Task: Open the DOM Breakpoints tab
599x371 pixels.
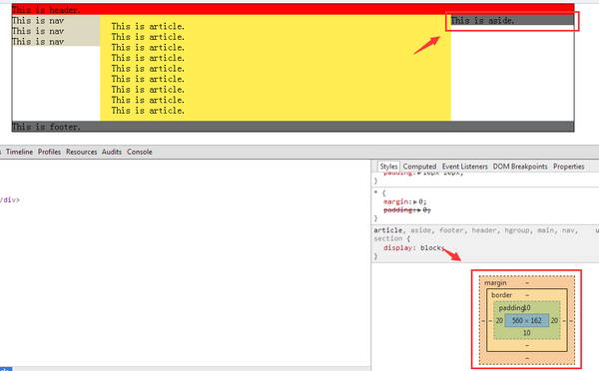Action: 520,167
